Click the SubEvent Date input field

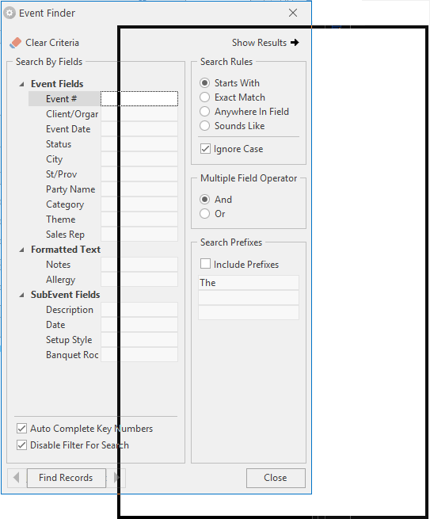[x=139, y=325]
